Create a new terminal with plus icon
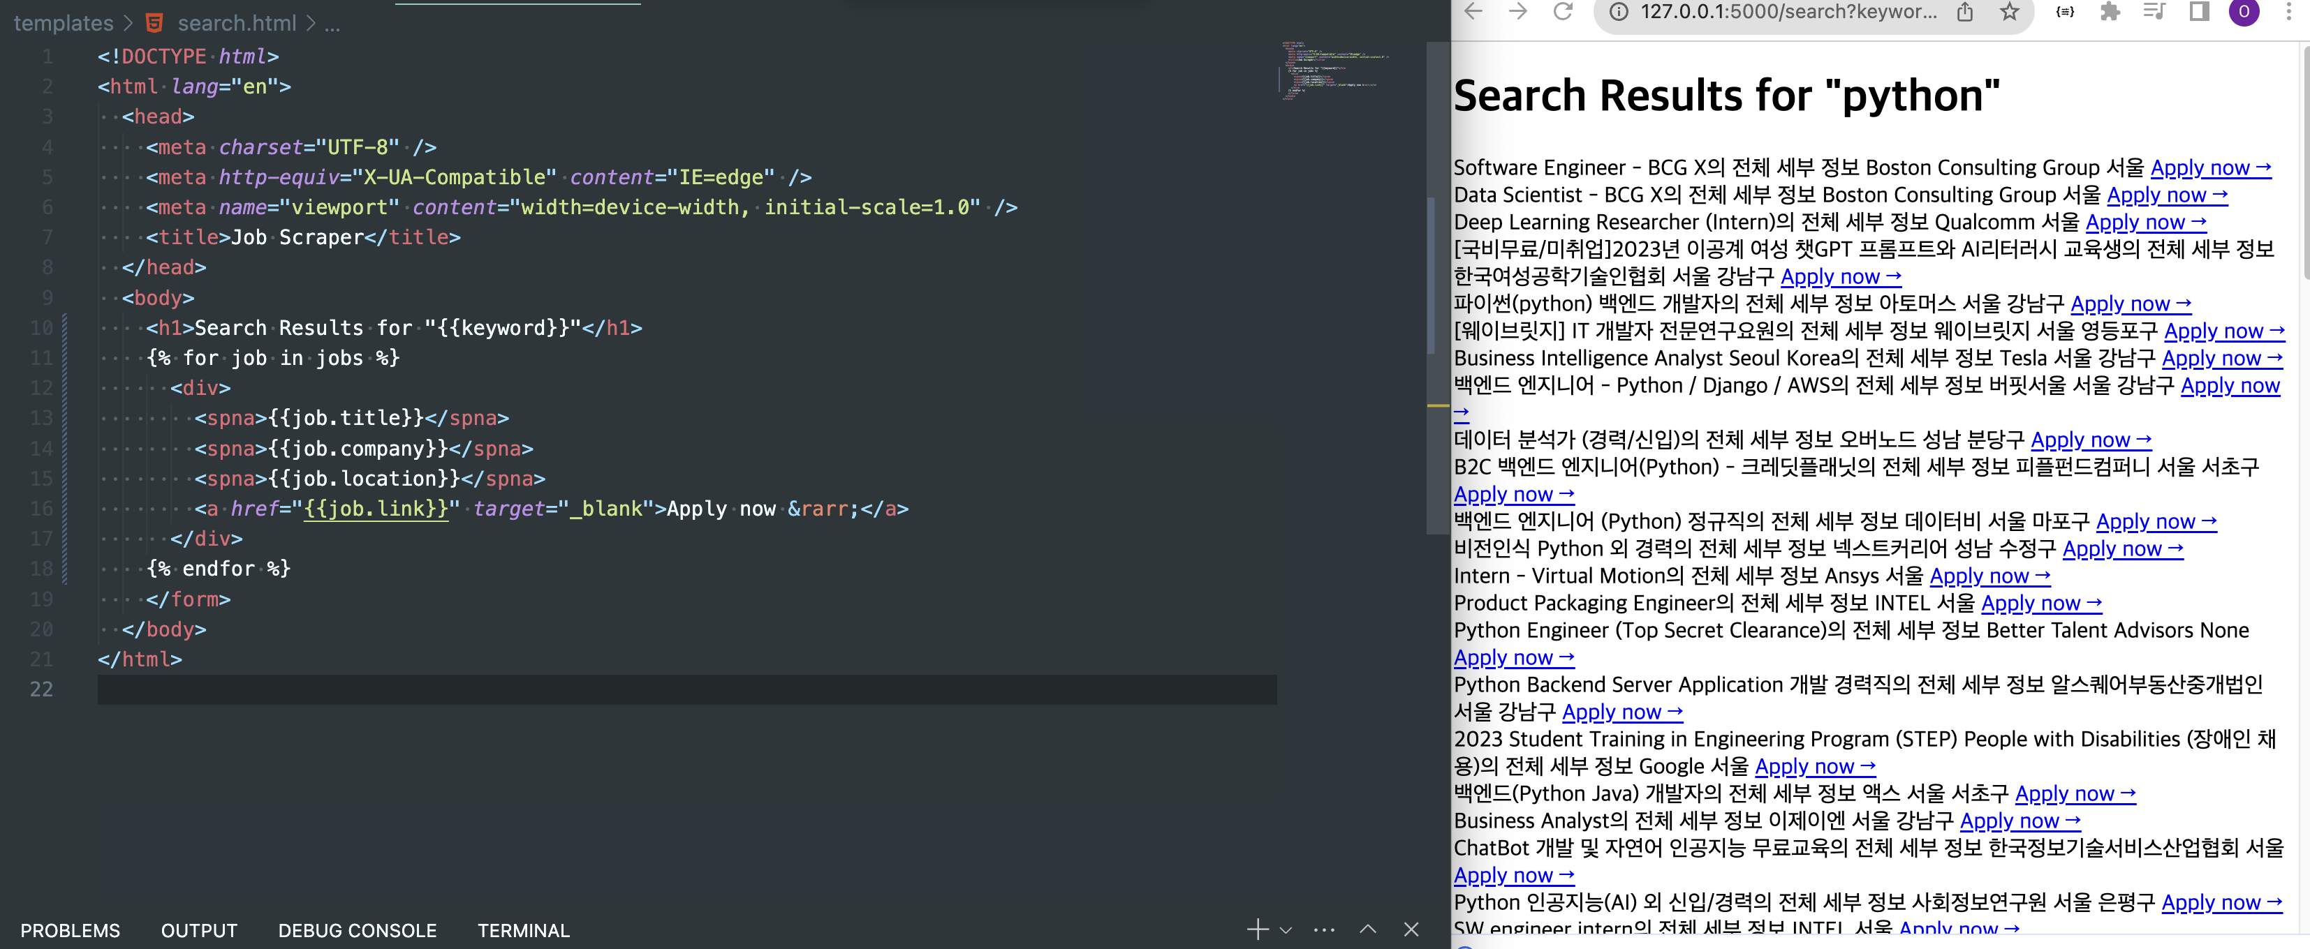The image size is (2310, 949). click(x=1257, y=929)
